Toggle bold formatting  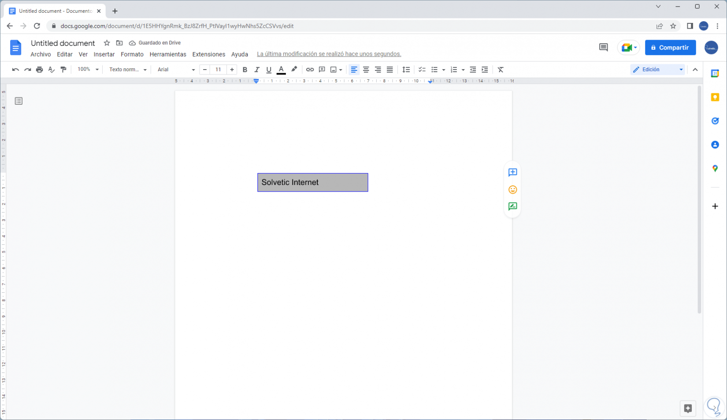click(x=245, y=70)
